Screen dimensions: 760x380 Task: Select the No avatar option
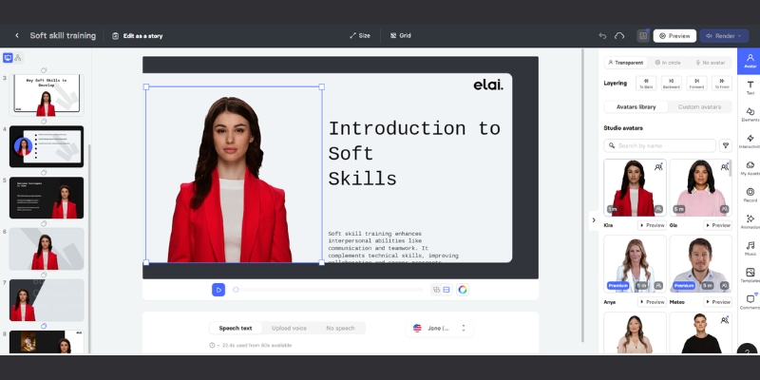tap(710, 63)
